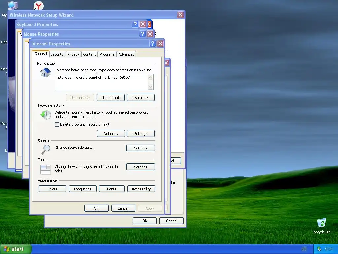The height and width of the screenshot is (254, 338).
Task: Close the Keyboard Properties window
Action: [143, 24]
